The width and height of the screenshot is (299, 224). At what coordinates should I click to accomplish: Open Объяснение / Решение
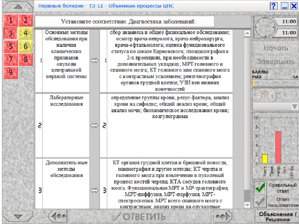(277, 217)
